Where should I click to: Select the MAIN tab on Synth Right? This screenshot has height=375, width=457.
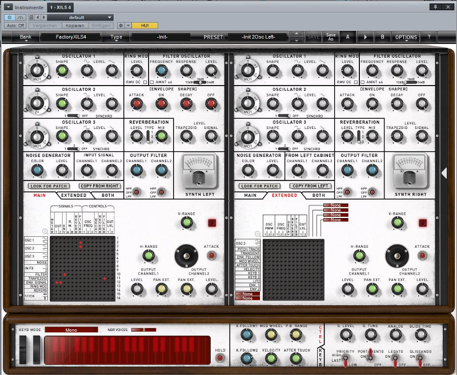250,195
